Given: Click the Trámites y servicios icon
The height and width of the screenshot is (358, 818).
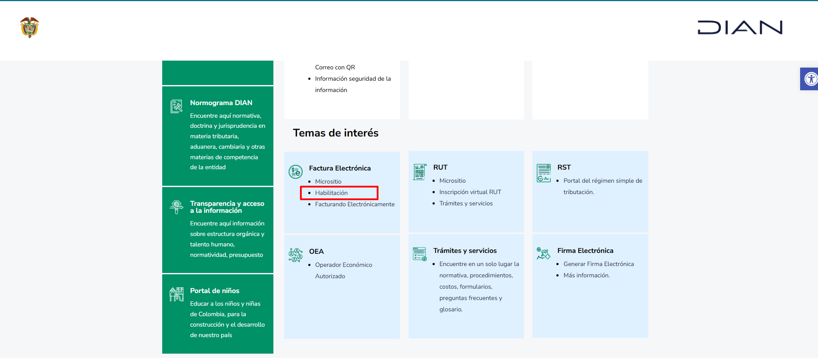Looking at the screenshot, I should click(420, 253).
